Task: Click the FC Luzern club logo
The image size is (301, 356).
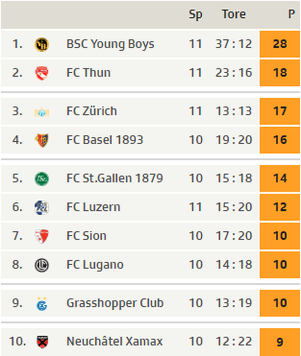Action: (x=42, y=207)
